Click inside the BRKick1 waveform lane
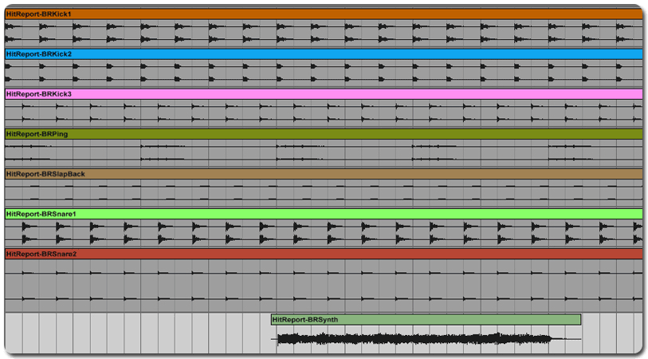This screenshot has height=359, width=648. tap(323, 33)
